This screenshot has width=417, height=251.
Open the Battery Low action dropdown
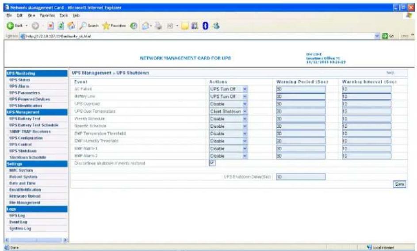(x=229, y=96)
